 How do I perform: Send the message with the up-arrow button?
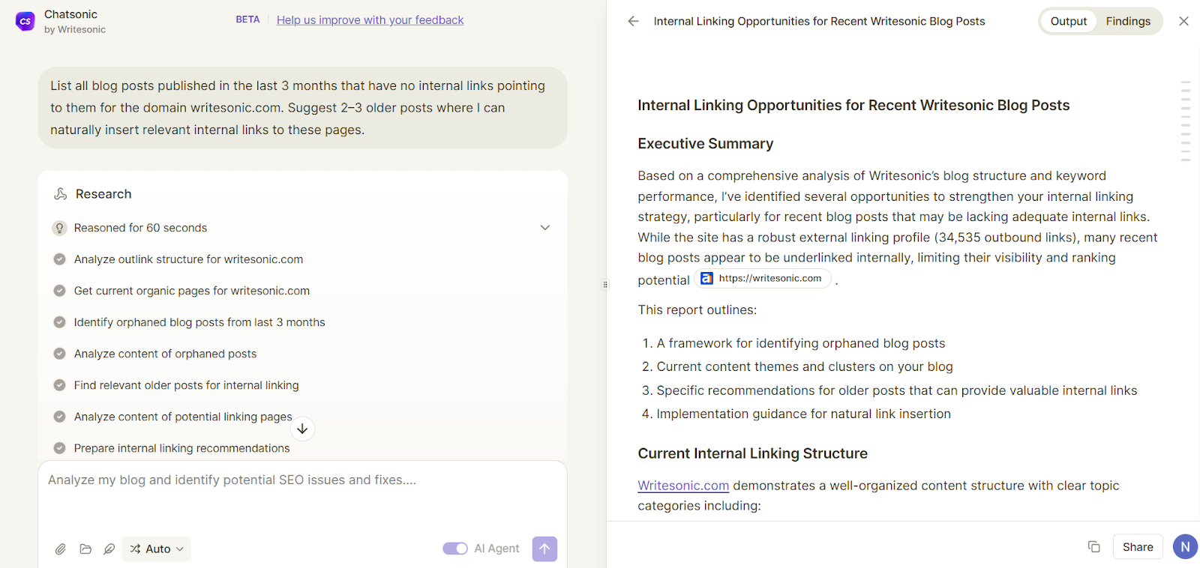click(x=544, y=549)
